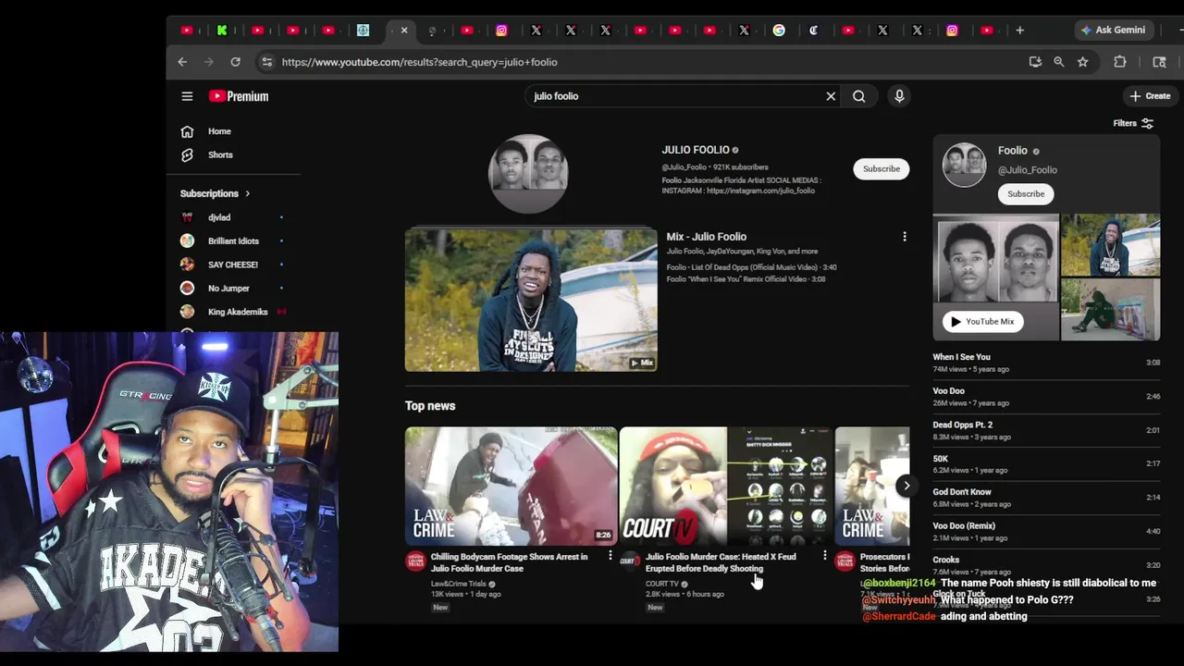Click the YouTube Premium logo

point(239,96)
